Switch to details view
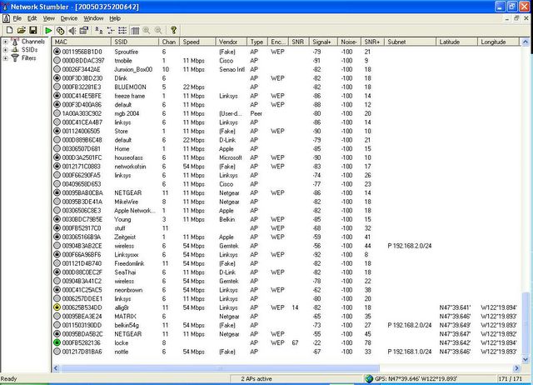 pos(135,31)
